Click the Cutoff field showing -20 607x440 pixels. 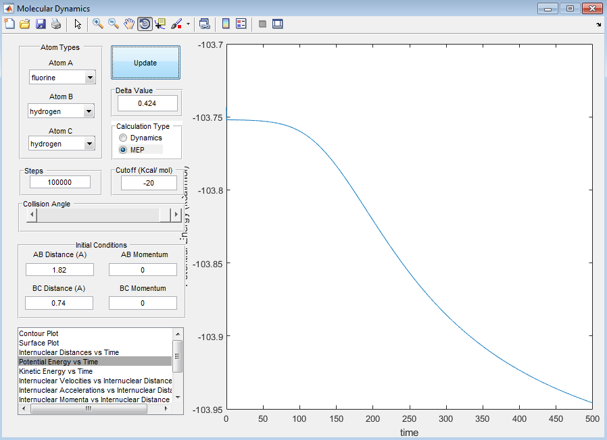[x=149, y=183]
